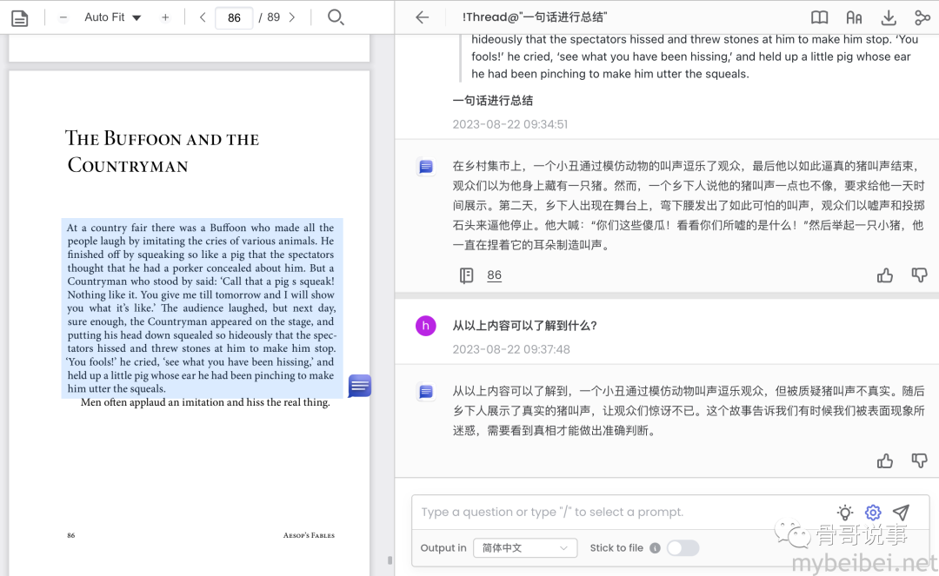Viewport: 939px width, 576px height.
Task: Click the page reference link 86
Action: coord(494,275)
